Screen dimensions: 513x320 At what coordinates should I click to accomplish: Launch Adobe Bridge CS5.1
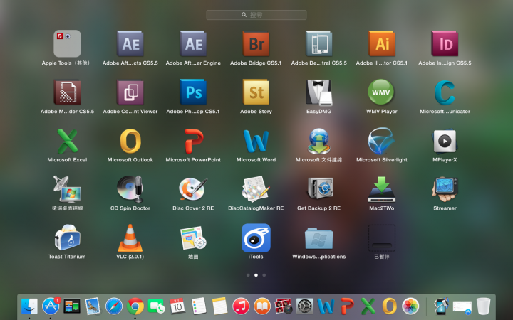pyautogui.click(x=256, y=44)
